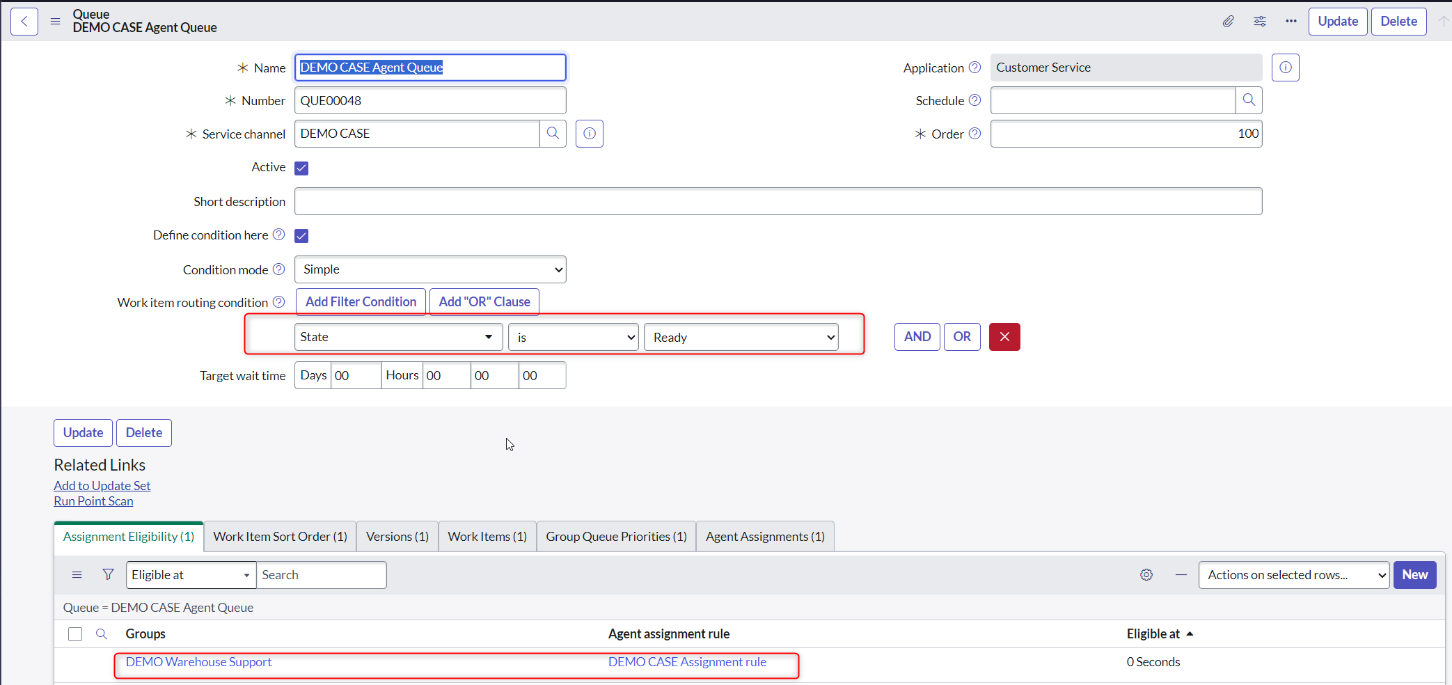This screenshot has height=685, width=1452.
Task: Toggle the Define condition here checkbox
Action: pos(301,235)
